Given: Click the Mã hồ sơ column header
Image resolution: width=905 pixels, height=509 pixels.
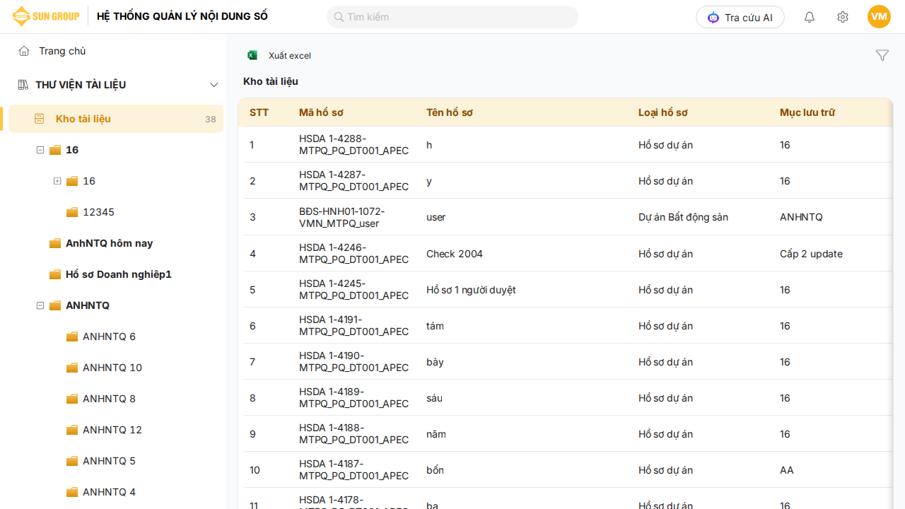Looking at the screenshot, I should [321, 112].
